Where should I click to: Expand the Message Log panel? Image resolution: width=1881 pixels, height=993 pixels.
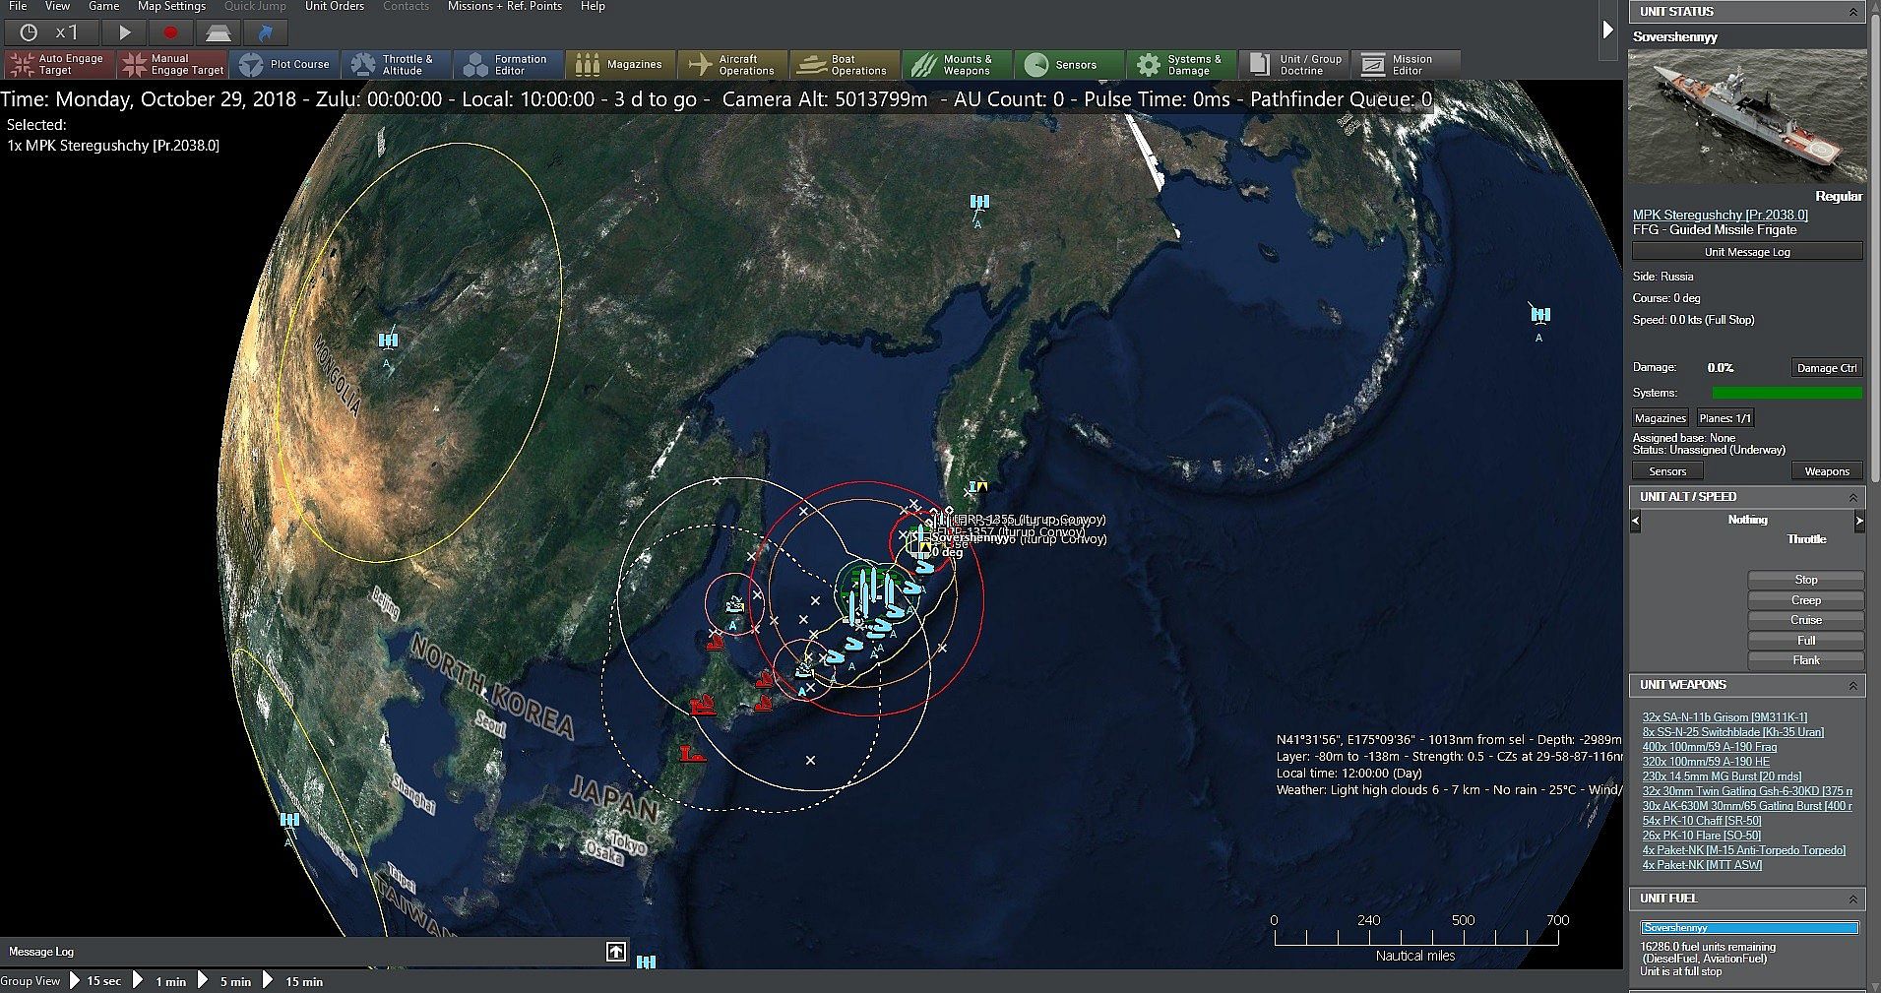pos(616,952)
